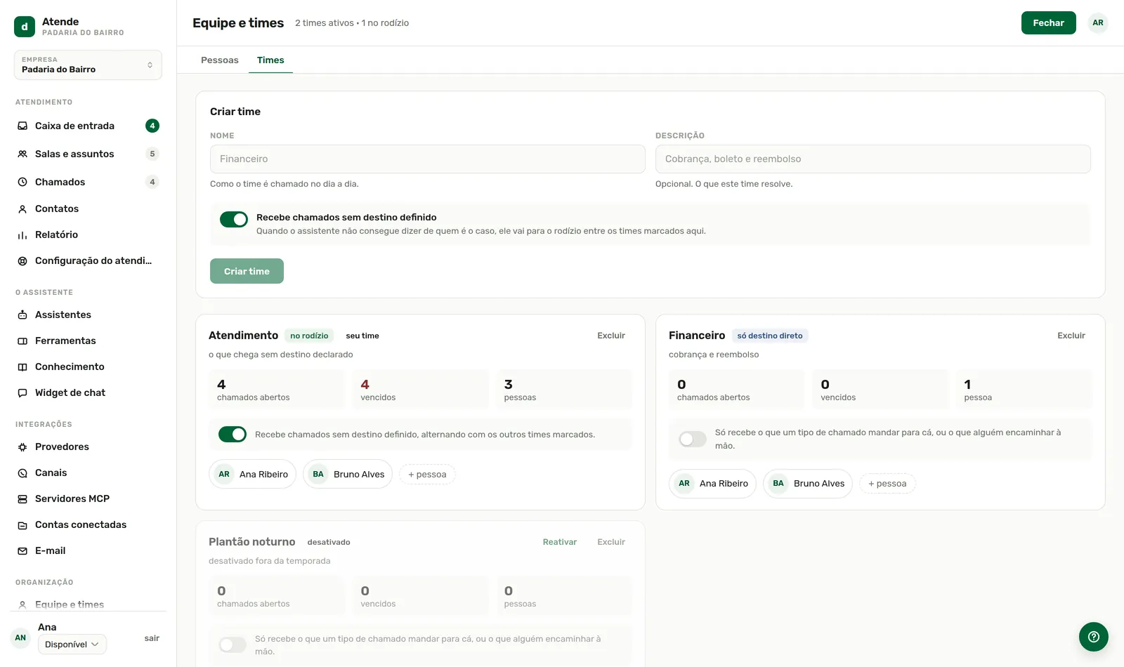Open Chamados in the sidebar menu
1124x667 pixels.
(88, 182)
